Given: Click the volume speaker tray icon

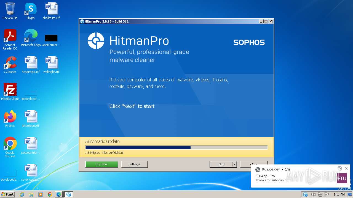Looking at the screenshot, I should pos(313,194).
